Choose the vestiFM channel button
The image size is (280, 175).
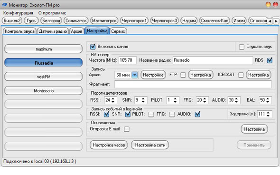tap(44, 77)
